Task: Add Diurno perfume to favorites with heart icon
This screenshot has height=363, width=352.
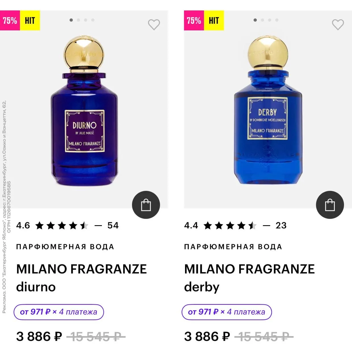Action: pyautogui.click(x=154, y=25)
